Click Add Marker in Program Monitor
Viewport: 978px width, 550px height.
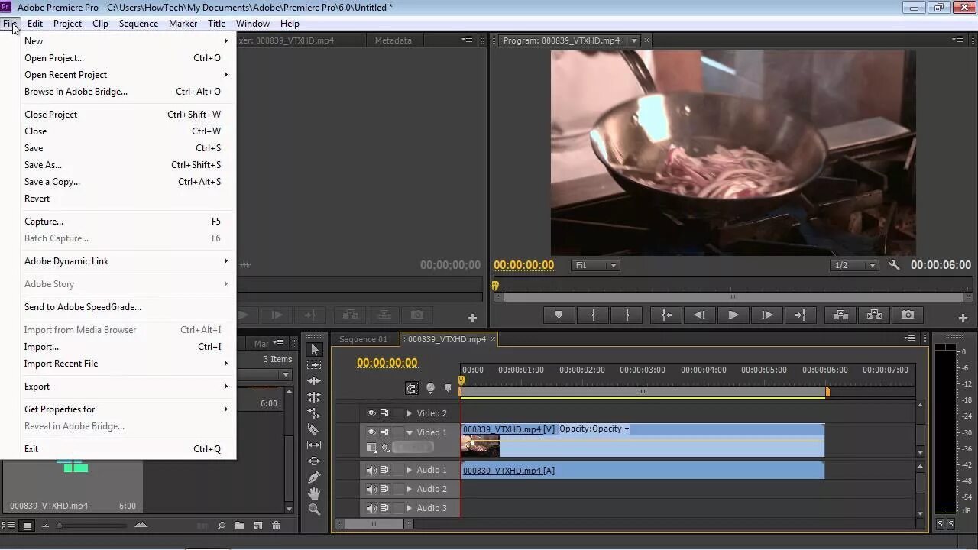tap(559, 315)
